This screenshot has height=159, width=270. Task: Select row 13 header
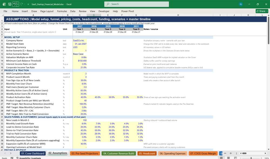[2, 57]
